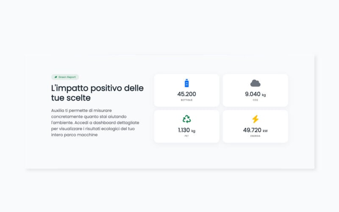The width and height of the screenshot is (339, 212).
Task: Click the yellow lightning bolt icon
Action: [255, 119]
